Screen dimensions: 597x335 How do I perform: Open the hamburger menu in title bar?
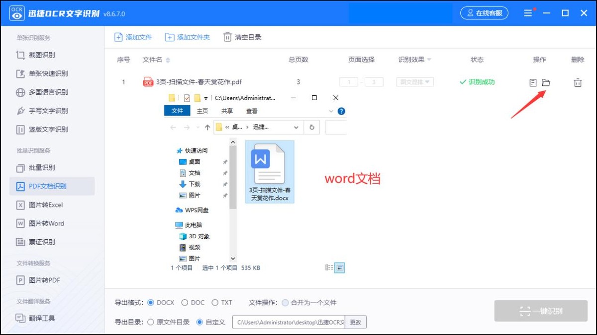tap(528, 13)
